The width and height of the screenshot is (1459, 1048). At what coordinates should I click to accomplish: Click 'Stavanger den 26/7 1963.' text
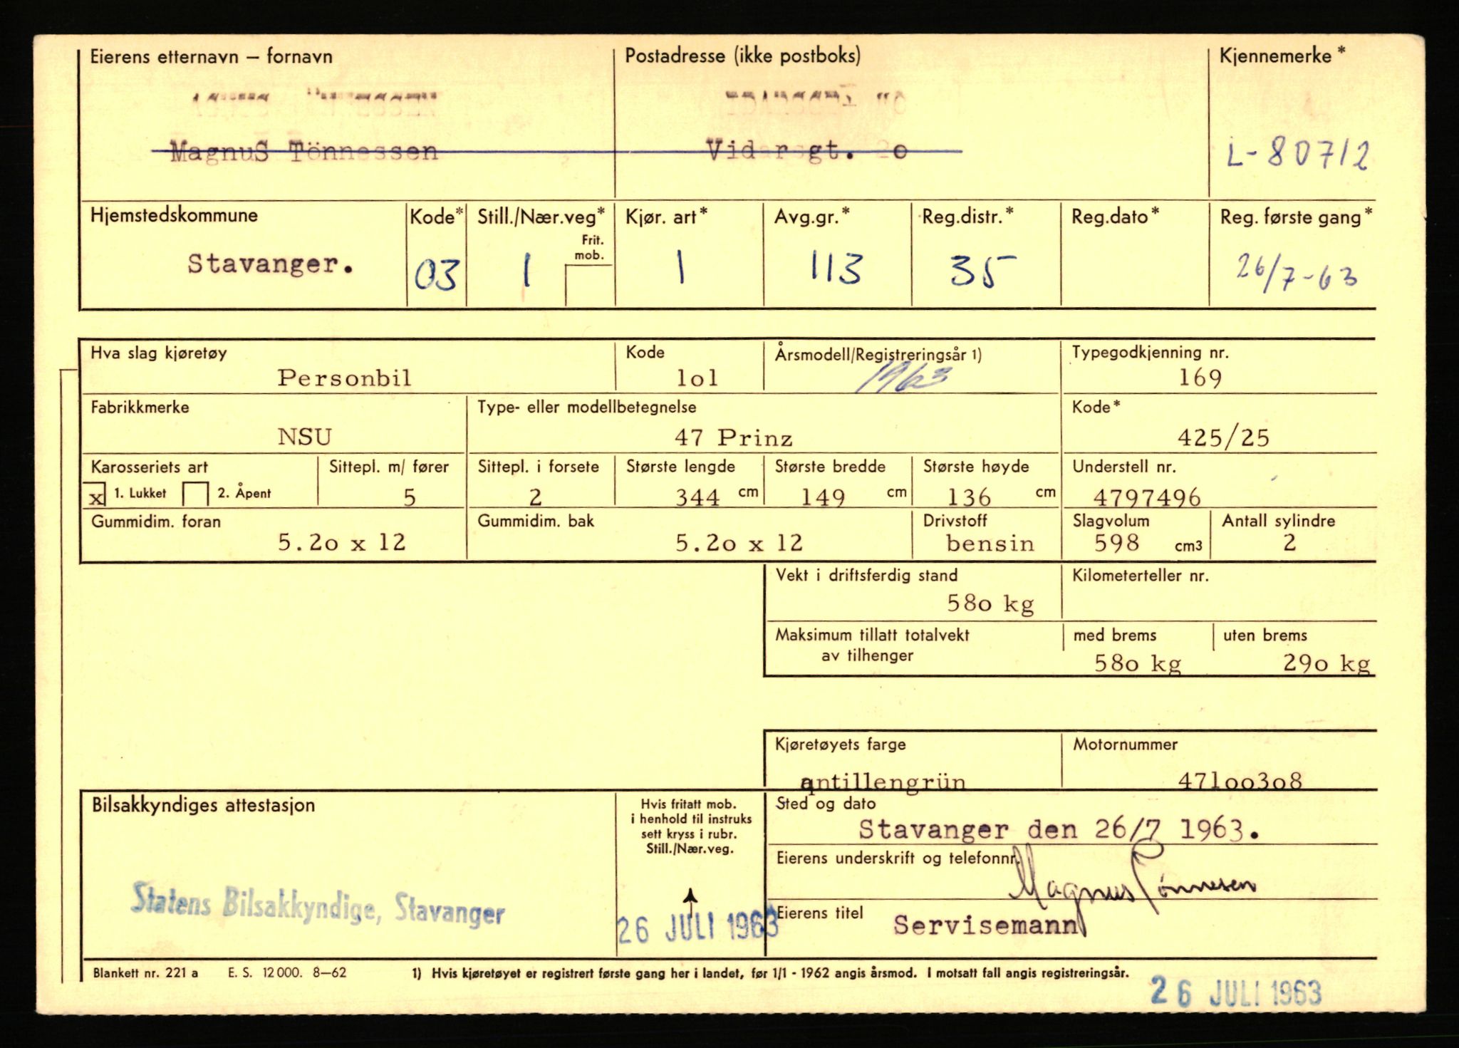tap(1059, 829)
